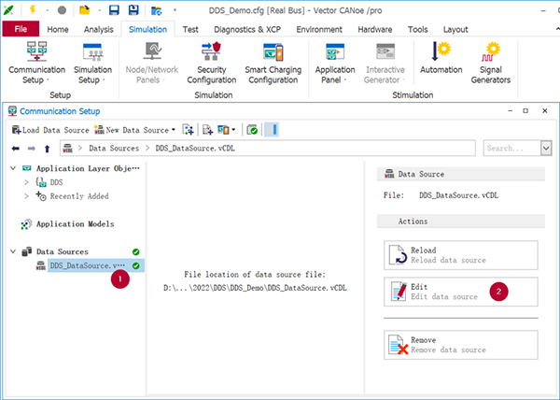560x400 pixels.
Task: Click the vCDL root icon in the breadcrumb
Action: click(x=68, y=148)
